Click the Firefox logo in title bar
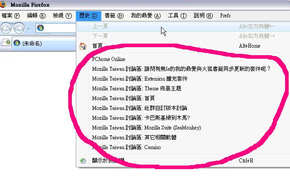The width and height of the screenshot is (290, 178). 3,4
